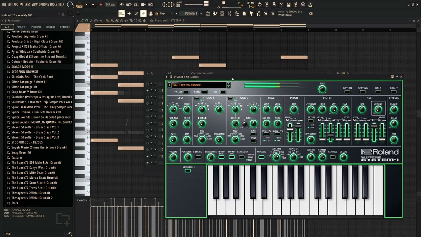Open the plugin picker plug icon
Image resolution: width=421 pixels, height=237 pixels.
tap(251, 13)
